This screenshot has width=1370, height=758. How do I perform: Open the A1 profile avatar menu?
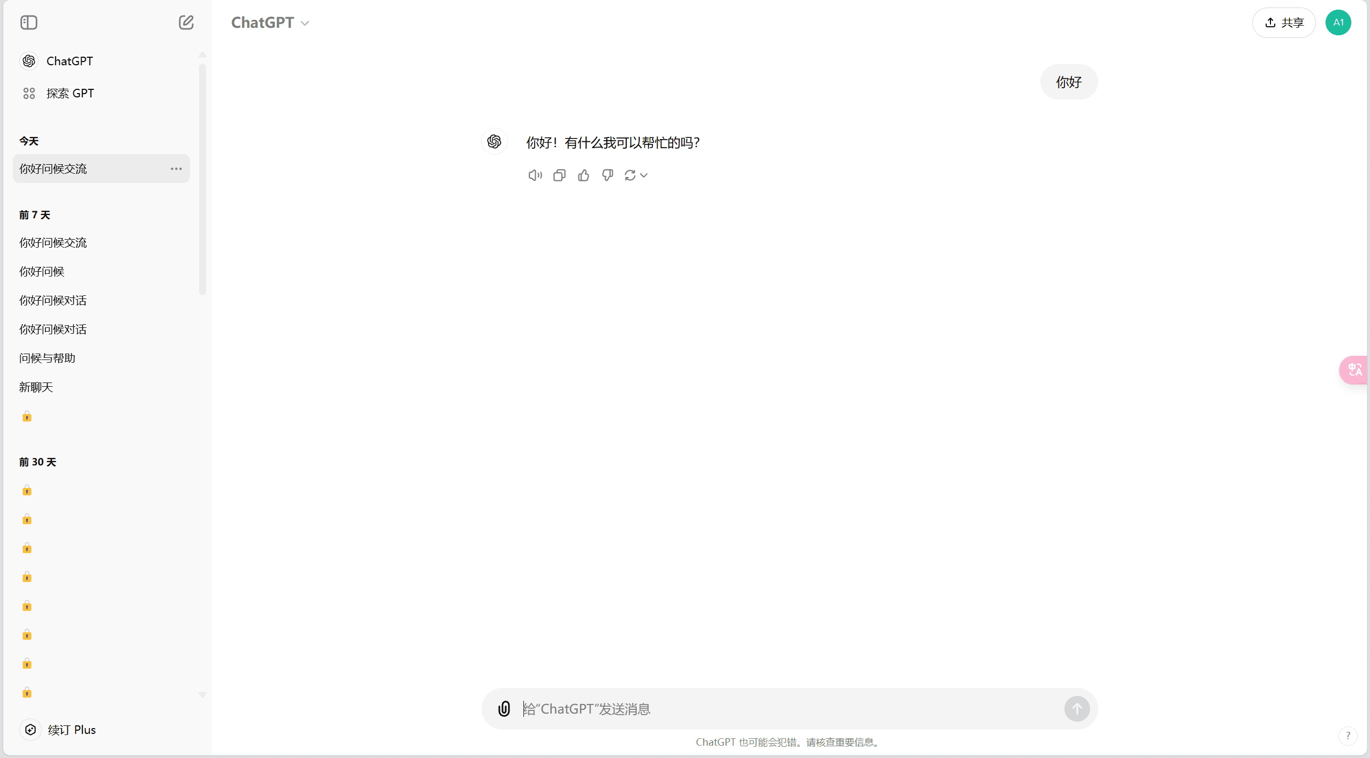pos(1338,22)
